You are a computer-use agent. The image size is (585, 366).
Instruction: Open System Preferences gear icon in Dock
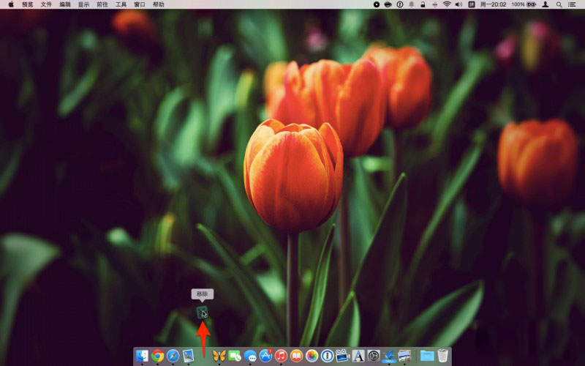pyautogui.click(x=374, y=356)
